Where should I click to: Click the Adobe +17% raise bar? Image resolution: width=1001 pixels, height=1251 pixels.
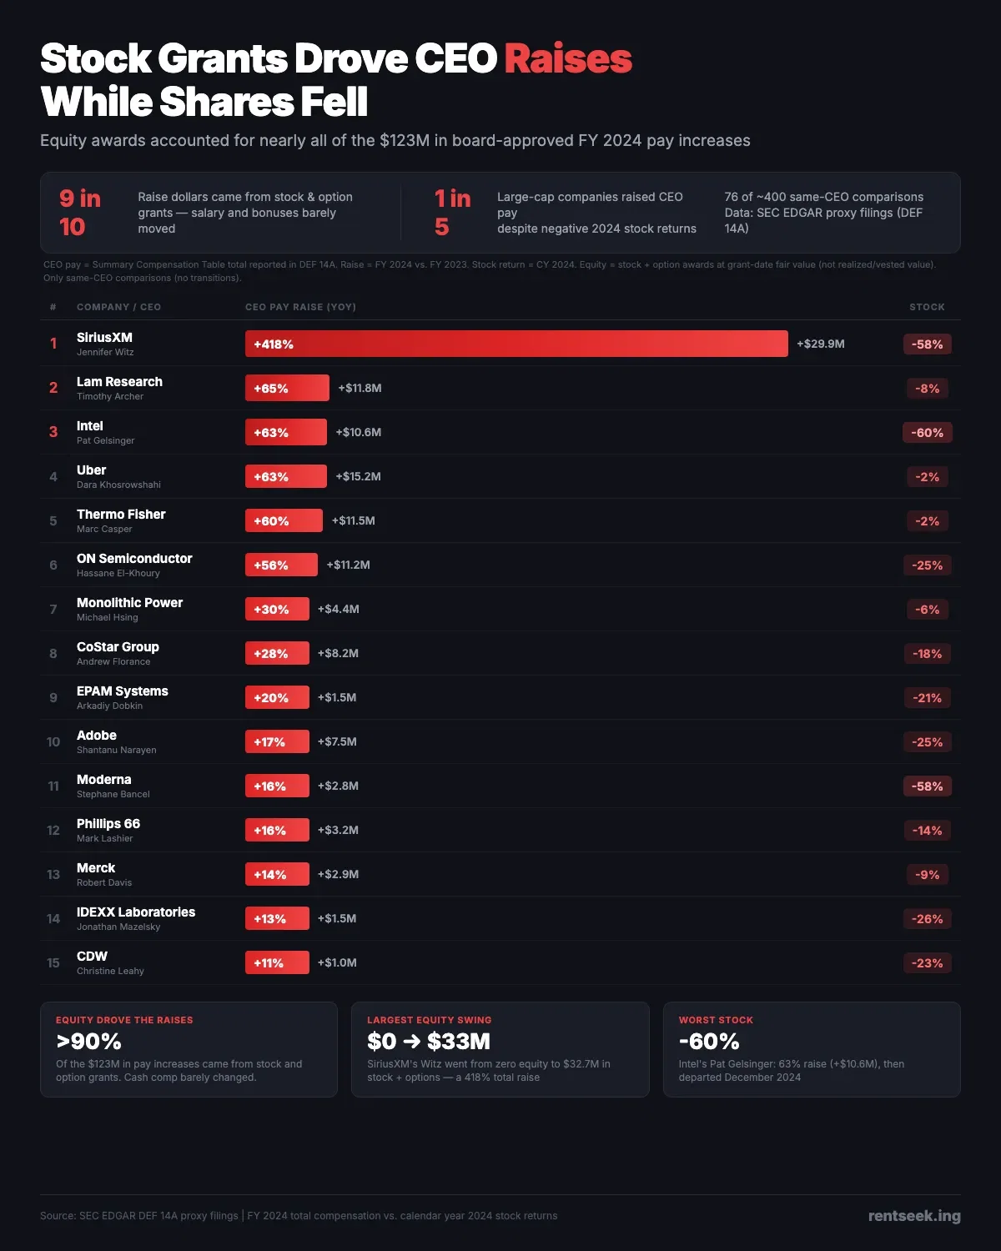pyautogui.click(x=277, y=741)
